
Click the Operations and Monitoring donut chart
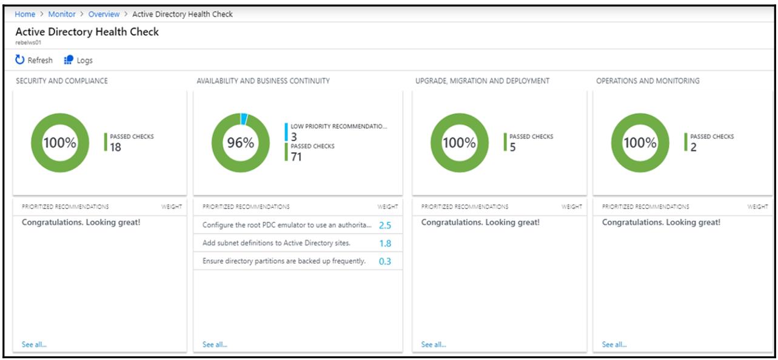click(640, 143)
